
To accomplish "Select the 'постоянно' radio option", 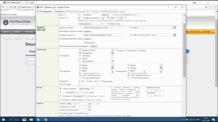I will click(61, 96).
